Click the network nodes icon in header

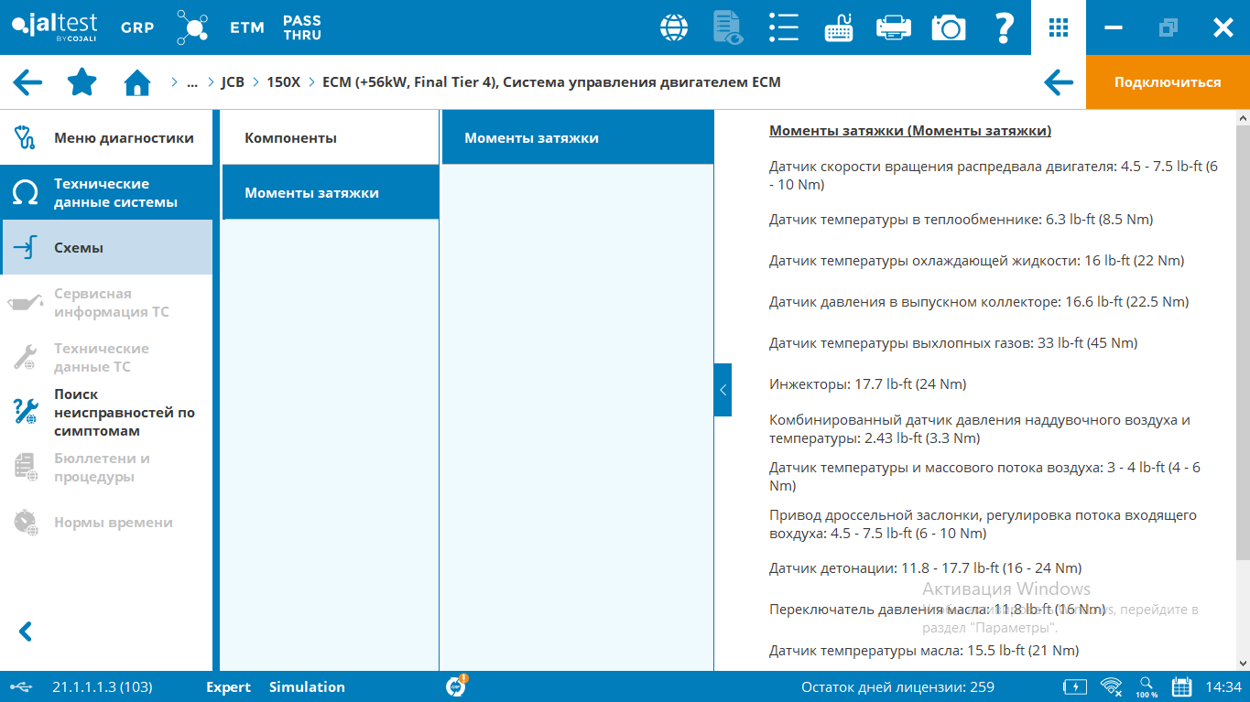(x=191, y=27)
